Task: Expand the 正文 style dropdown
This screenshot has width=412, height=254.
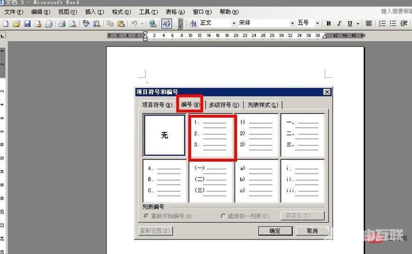Action: point(234,23)
